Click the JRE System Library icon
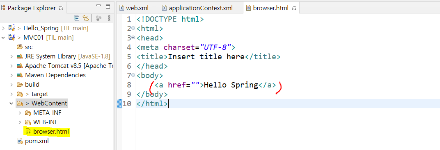440x150 pixels. click(x=20, y=56)
